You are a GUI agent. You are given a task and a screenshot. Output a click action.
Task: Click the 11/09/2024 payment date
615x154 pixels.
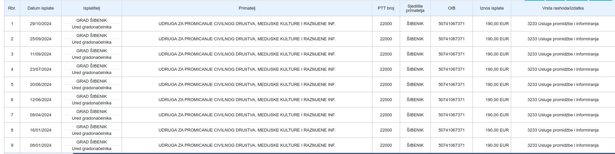click(40, 54)
